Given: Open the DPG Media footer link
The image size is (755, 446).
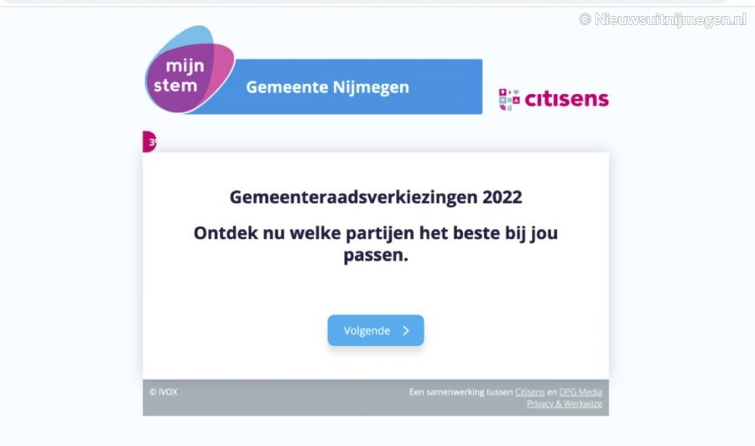Looking at the screenshot, I should [581, 392].
